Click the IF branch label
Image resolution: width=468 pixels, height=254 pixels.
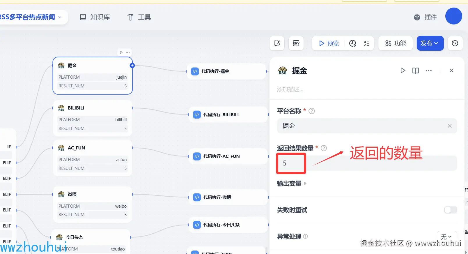point(9,147)
